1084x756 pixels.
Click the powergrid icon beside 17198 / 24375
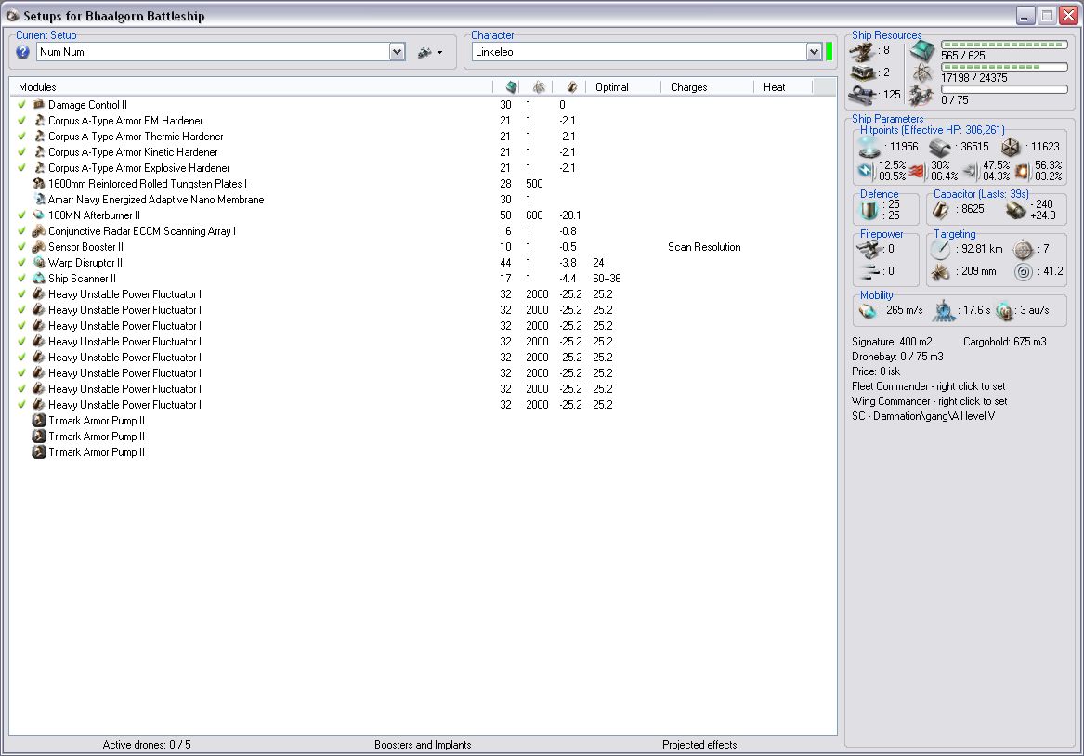pos(922,72)
